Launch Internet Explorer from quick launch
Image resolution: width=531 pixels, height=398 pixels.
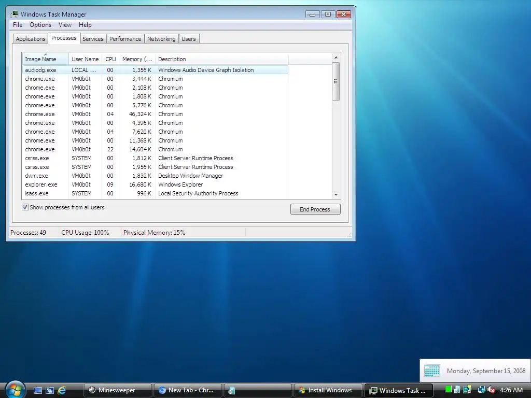(x=62, y=390)
